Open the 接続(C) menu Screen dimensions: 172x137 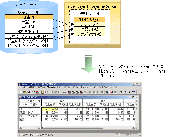pyautogui.click(x=67, y=87)
